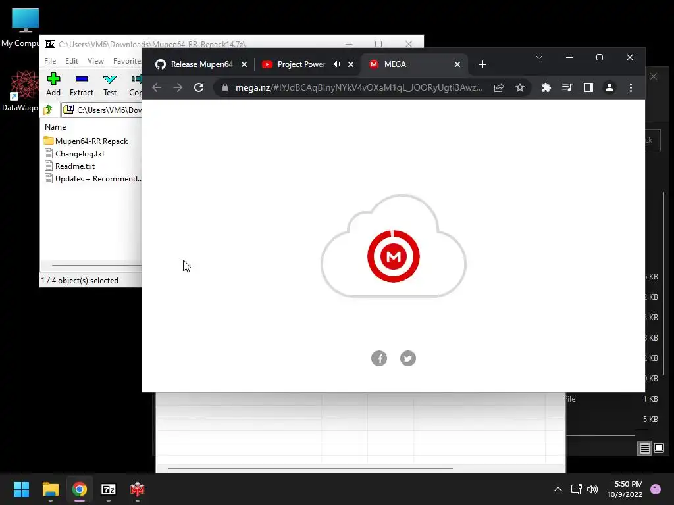The width and height of the screenshot is (674, 505).
Task: Open Chrome Extensions puzzle icon
Action: coord(546,87)
